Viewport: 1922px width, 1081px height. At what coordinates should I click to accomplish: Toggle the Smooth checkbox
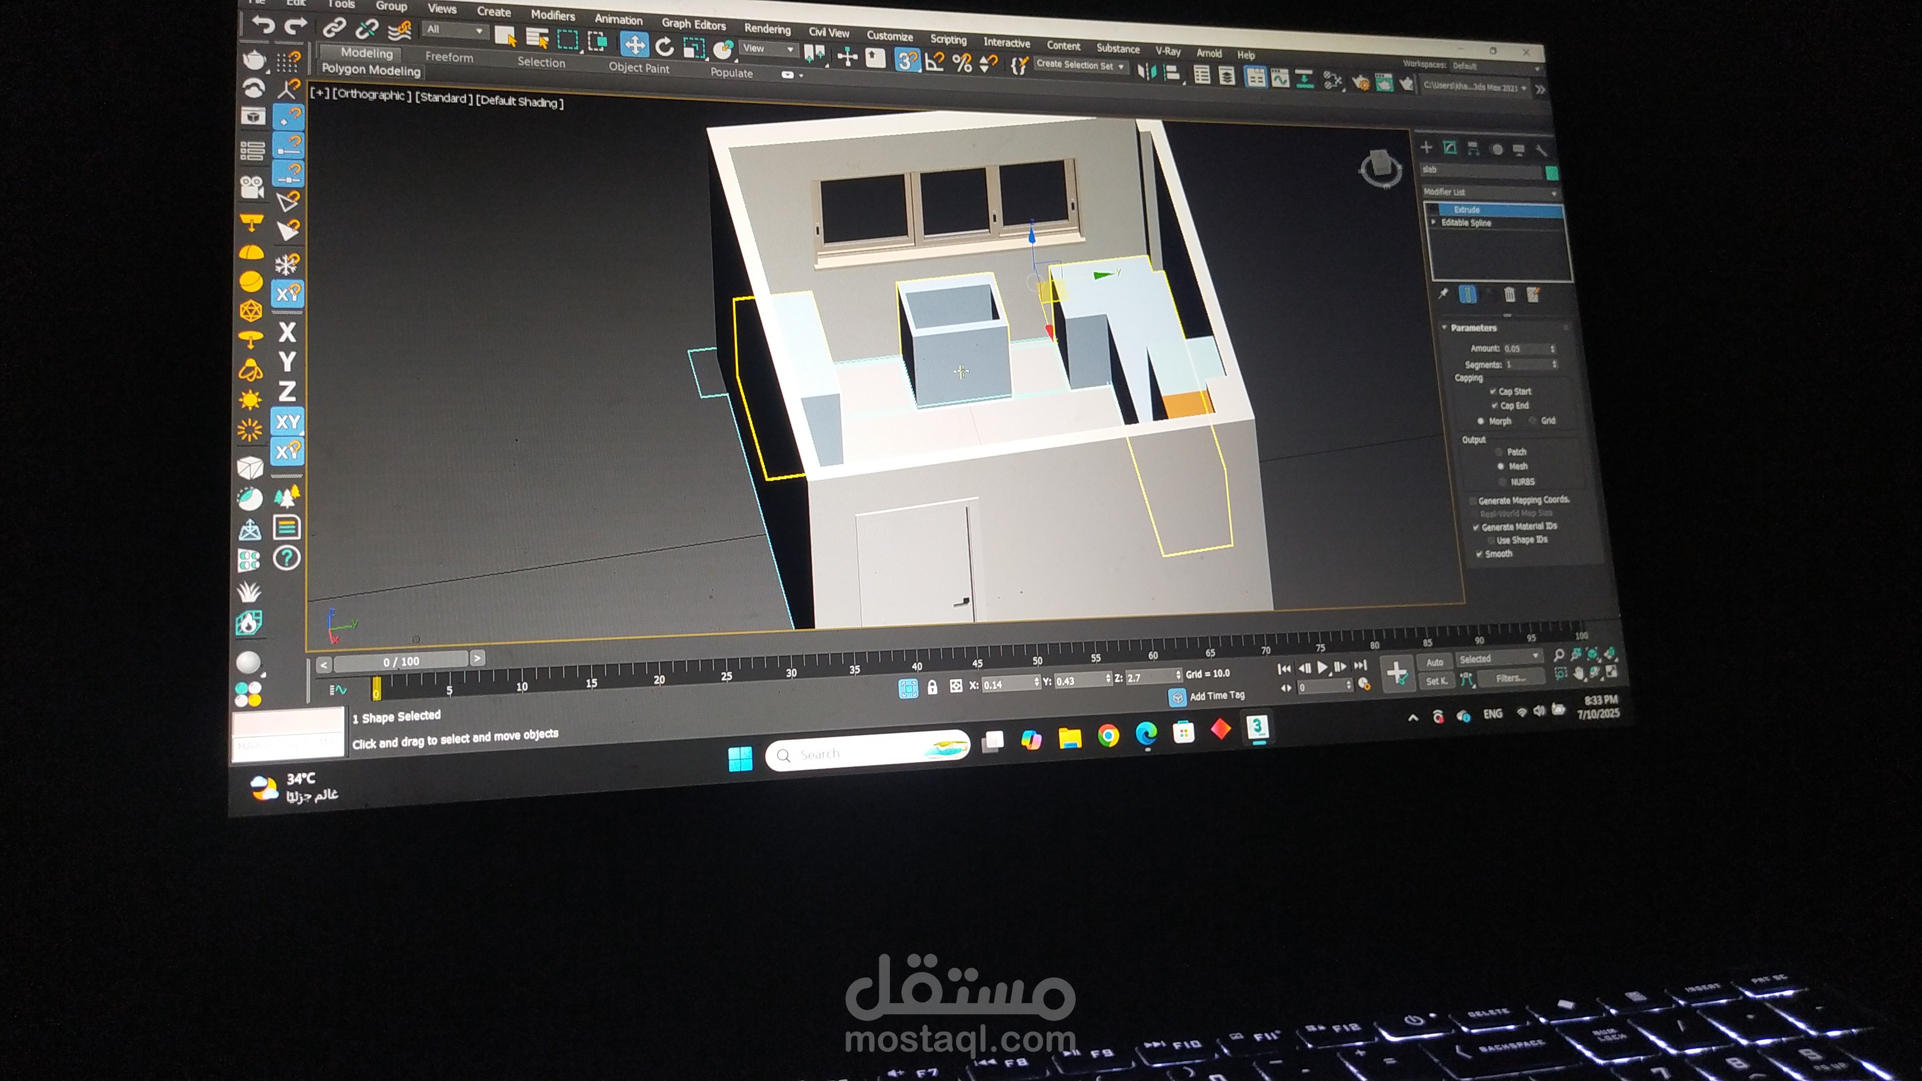pos(1479,554)
